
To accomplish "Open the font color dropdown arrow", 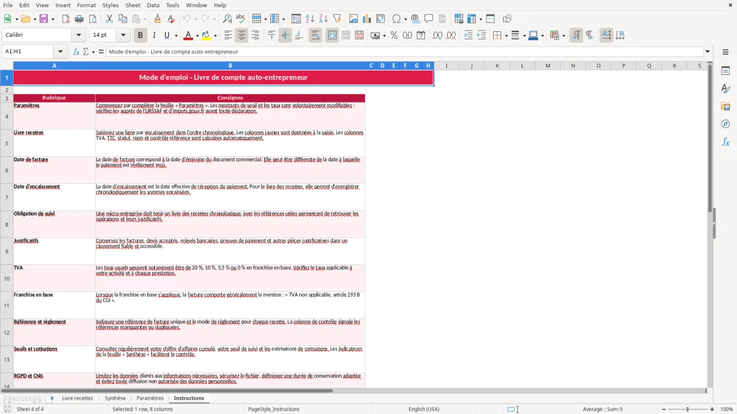I will 198,36.
